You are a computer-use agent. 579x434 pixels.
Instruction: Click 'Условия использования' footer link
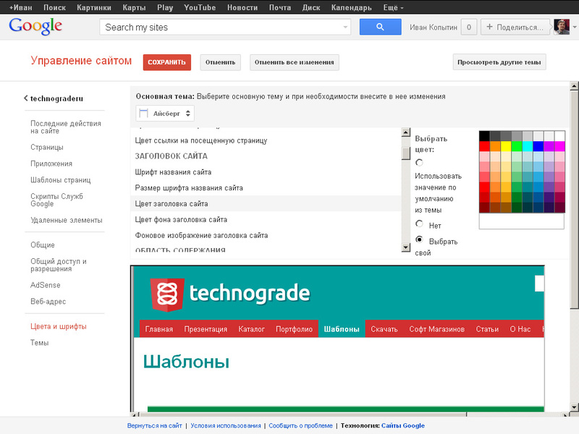click(x=226, y=425)
